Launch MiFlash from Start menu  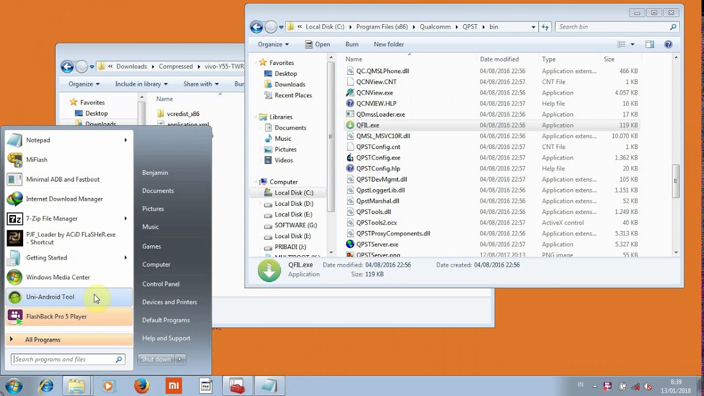coord(69,159)
